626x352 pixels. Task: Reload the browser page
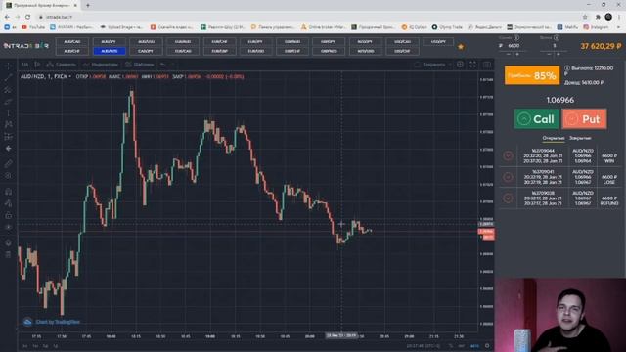coord(27,17)
